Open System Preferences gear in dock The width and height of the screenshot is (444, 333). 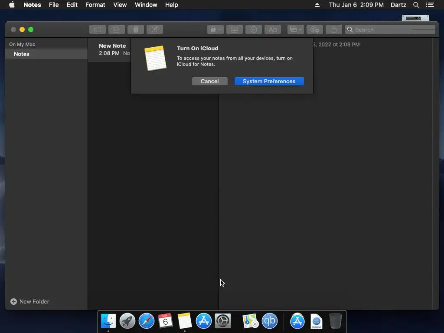pos(223,321)
